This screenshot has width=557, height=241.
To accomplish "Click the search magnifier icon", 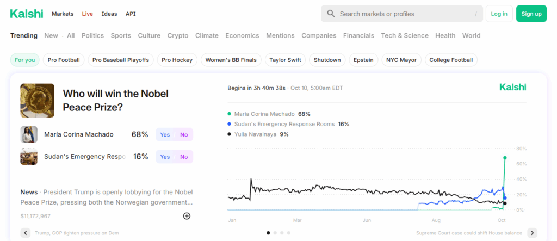I will click(331, 14).
